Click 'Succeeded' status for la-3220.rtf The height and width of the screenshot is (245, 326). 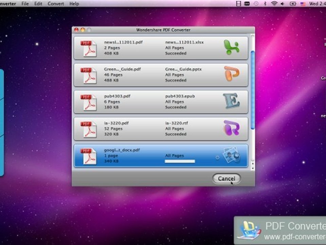[176, 134]
